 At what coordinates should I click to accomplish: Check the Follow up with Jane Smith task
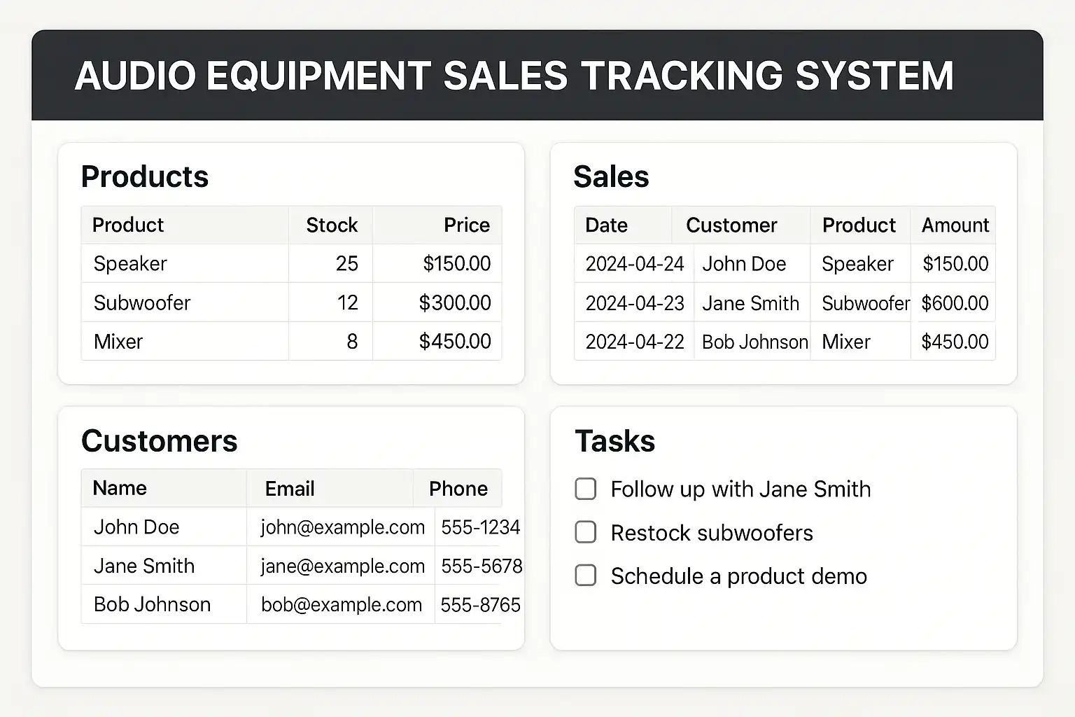[585, 489]
